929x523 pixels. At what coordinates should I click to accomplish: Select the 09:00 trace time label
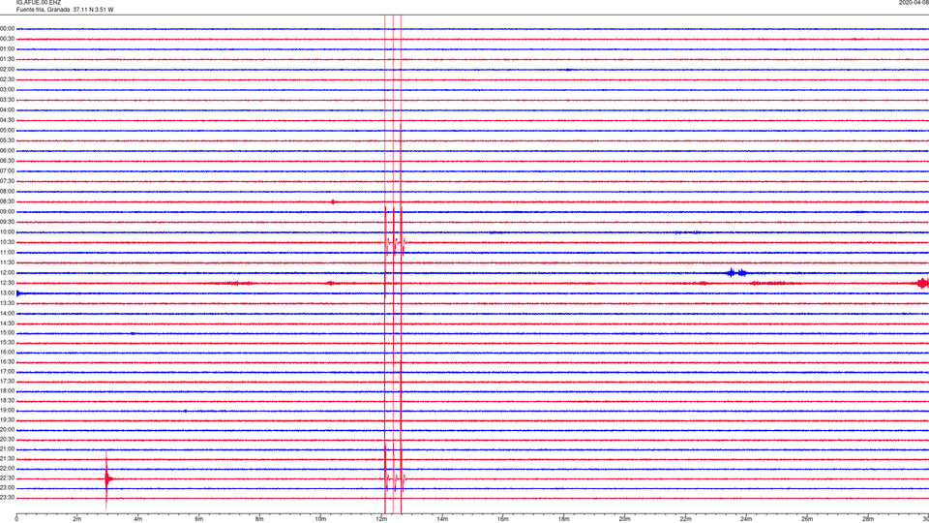(x=7, y=212)
